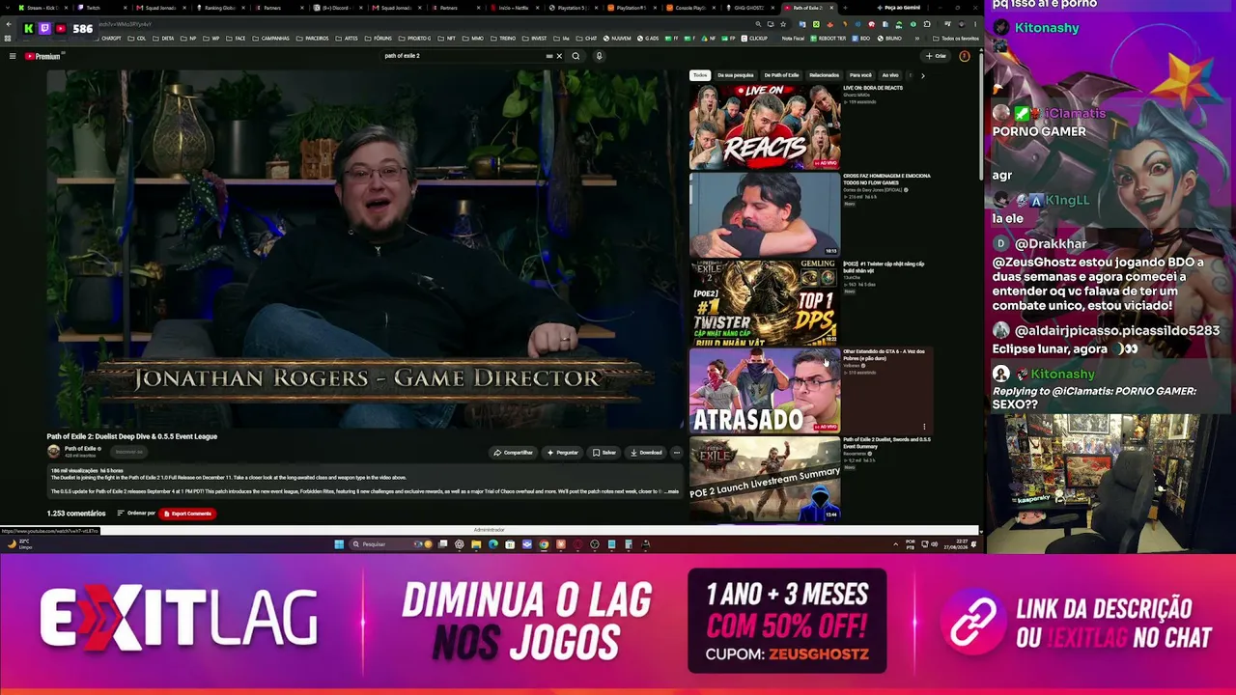
Task: Open the weather widget on the taskbar
Action: click(x=19, y=544)
